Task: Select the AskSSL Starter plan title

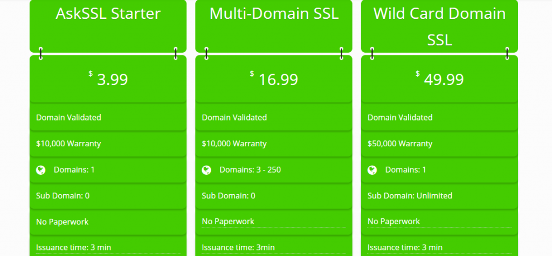Action: (x=108, y=13)
